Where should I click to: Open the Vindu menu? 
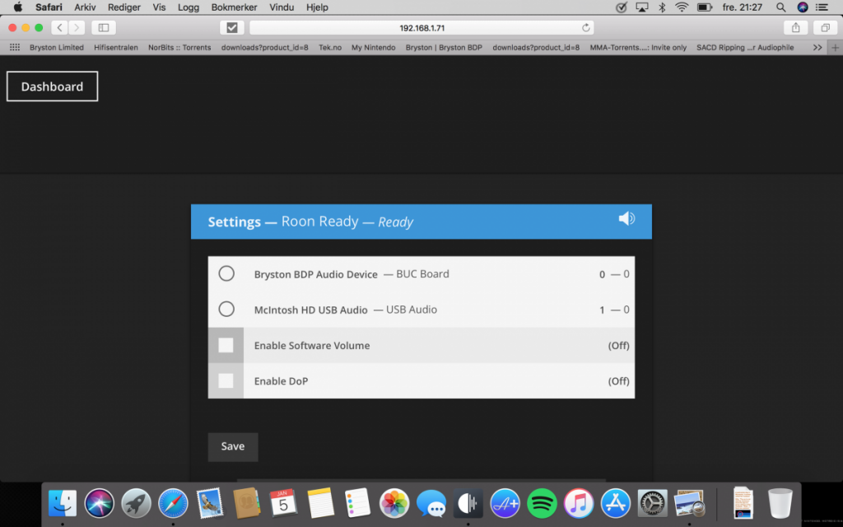click(x=282, y=7)
